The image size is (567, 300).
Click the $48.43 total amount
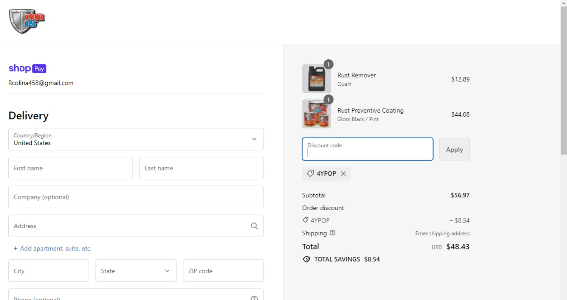click(458, 247)
